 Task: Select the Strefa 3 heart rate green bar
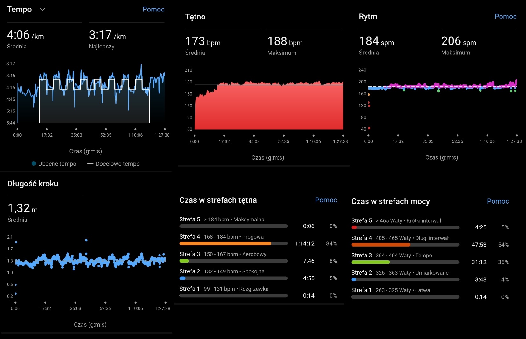(184, 261)
